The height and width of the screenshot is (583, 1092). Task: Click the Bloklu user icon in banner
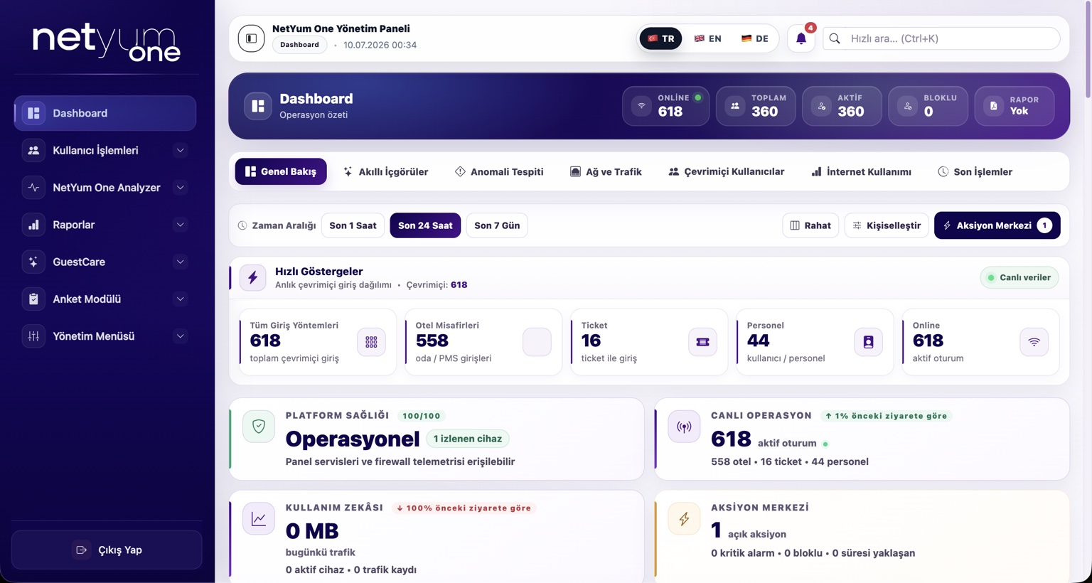coord(907,106)
